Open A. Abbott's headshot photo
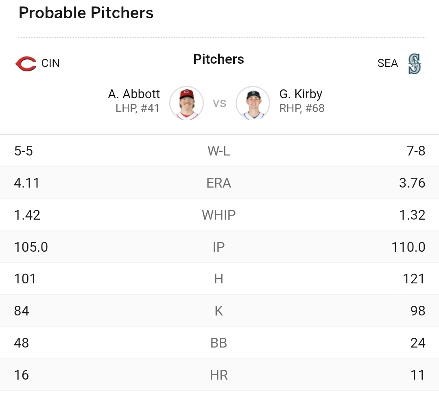This screenshot has height=406, width=439. 186,103
